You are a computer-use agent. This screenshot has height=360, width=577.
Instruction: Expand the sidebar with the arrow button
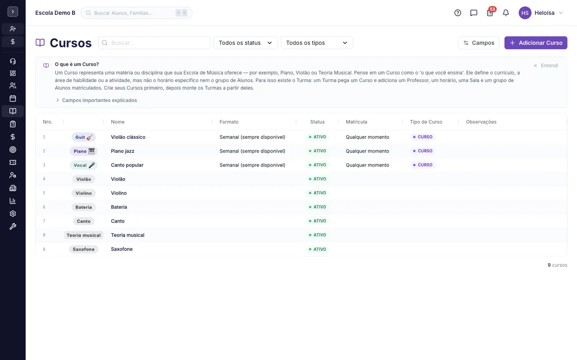13,12
